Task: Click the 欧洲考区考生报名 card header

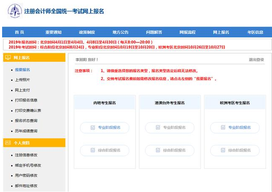Action: (235, 103)
